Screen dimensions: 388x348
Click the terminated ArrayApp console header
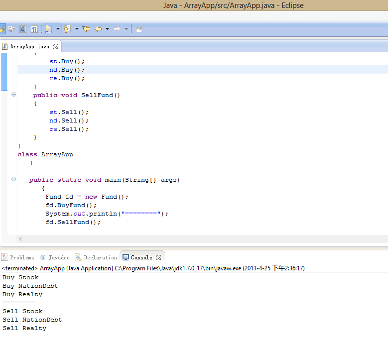pos(153,268)
